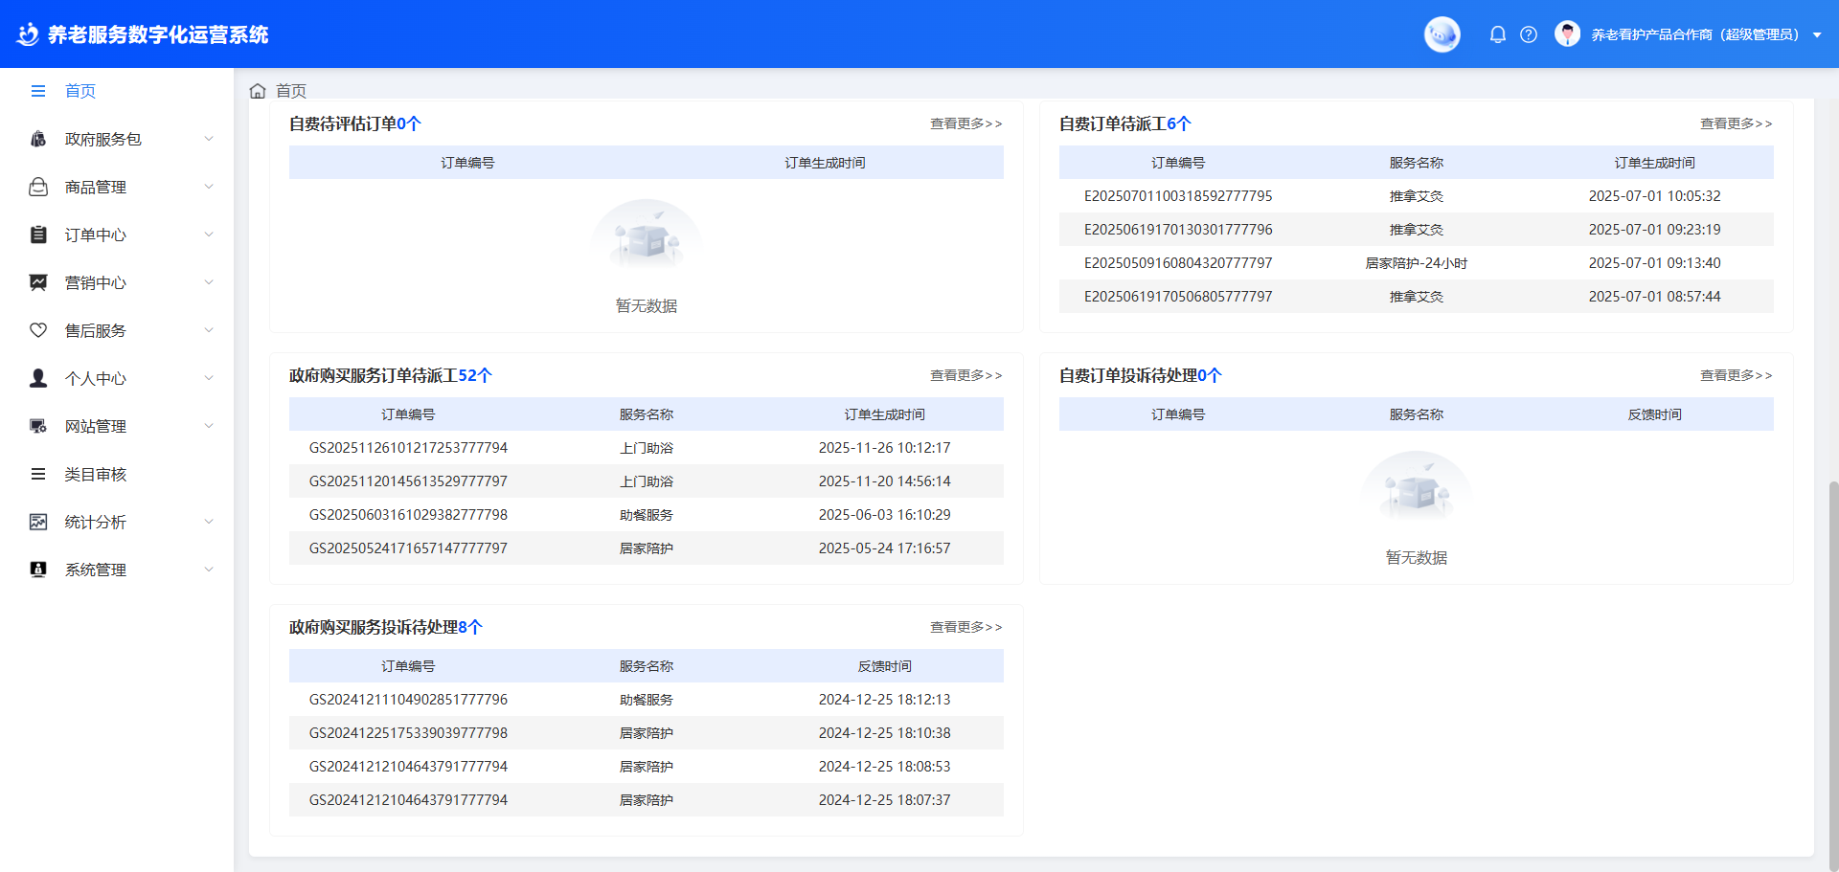Toggle the sidebar hamburger menu icon
The image size is (1839, 872).
click(x=38, y=91)
